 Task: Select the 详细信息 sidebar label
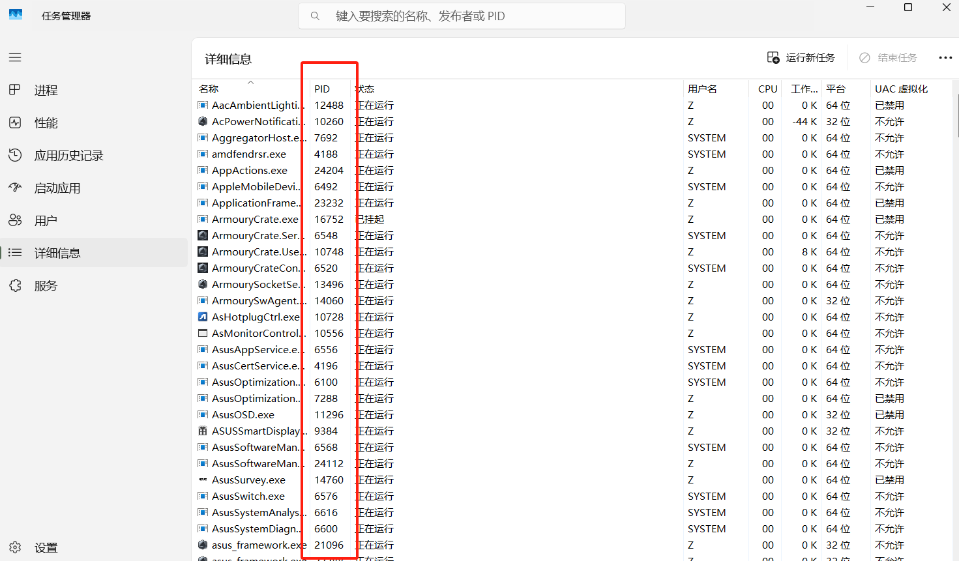pyautogui.click(x=57, y=253)
